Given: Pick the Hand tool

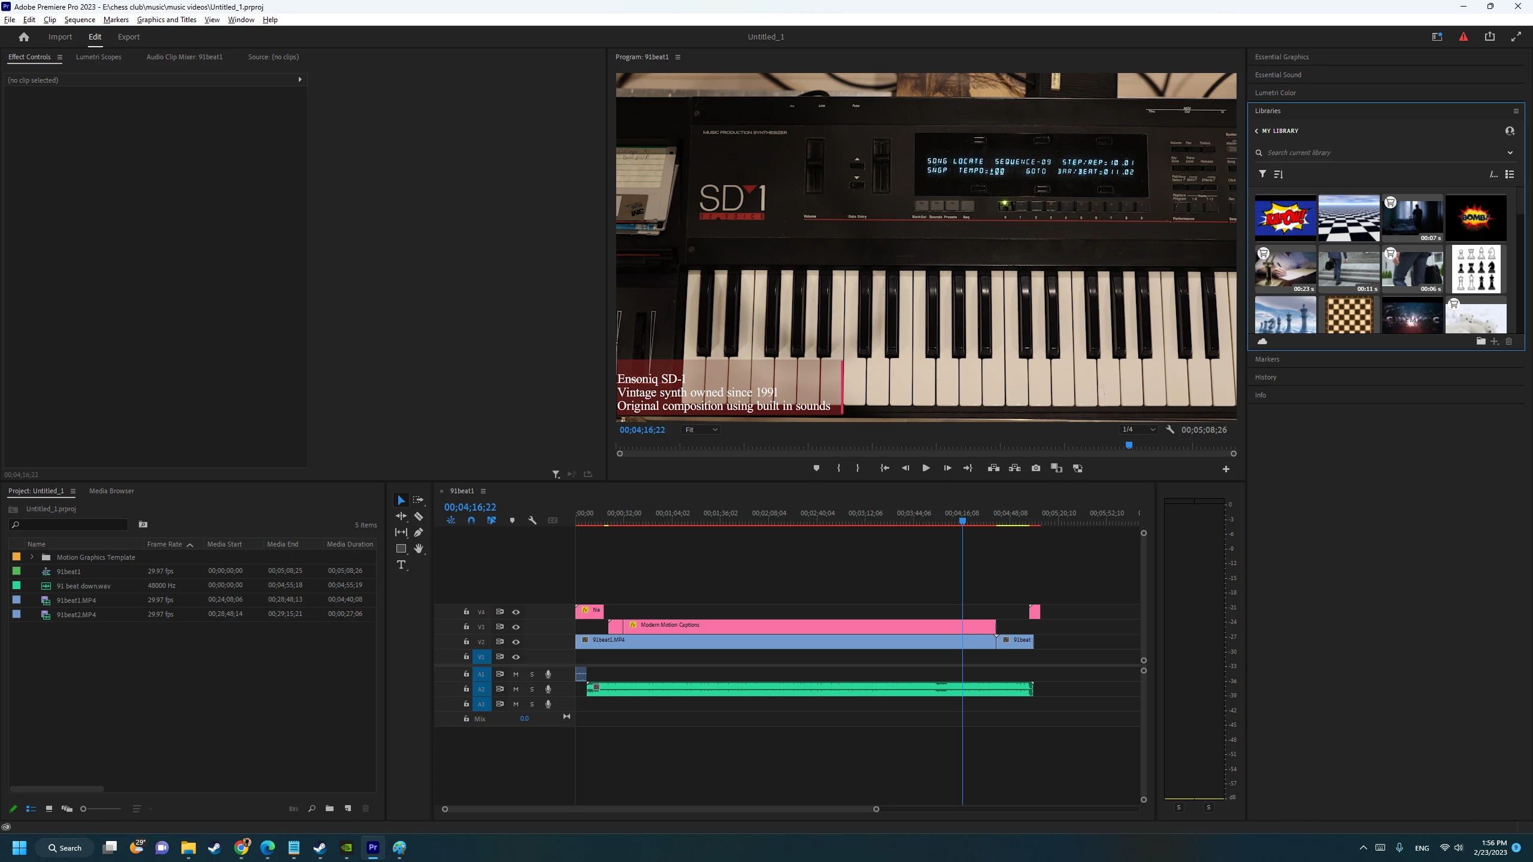Looking at the screenshot, I should [x=419, y=548].
